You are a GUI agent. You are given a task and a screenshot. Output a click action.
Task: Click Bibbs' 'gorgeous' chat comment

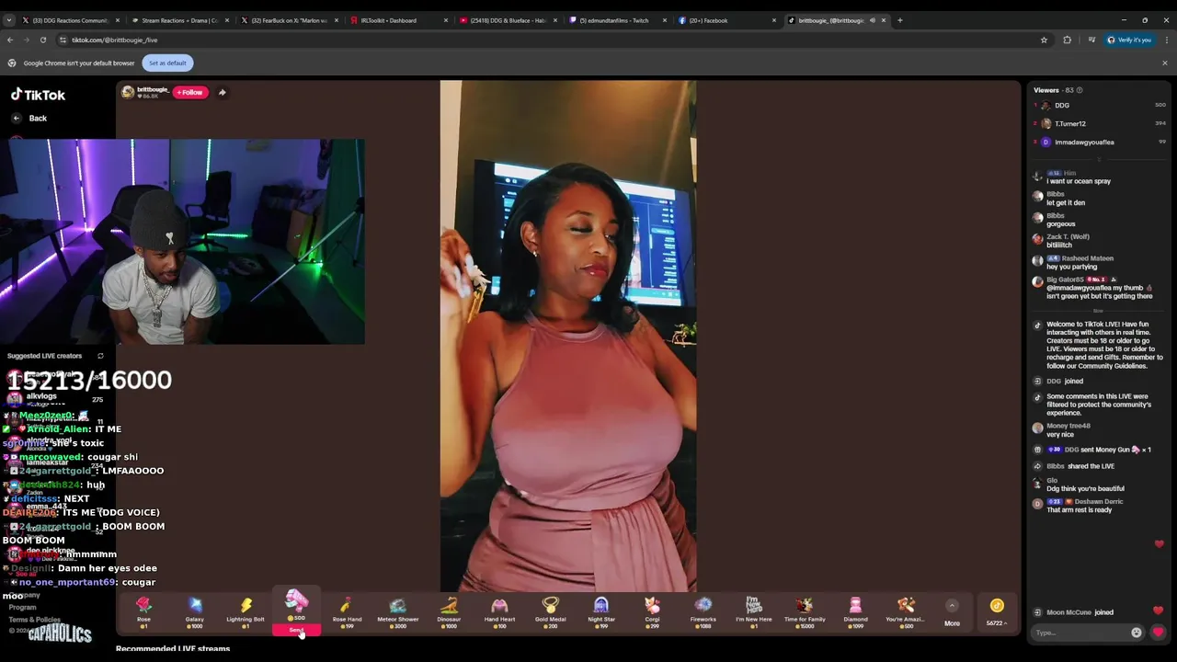[1060, 224]
